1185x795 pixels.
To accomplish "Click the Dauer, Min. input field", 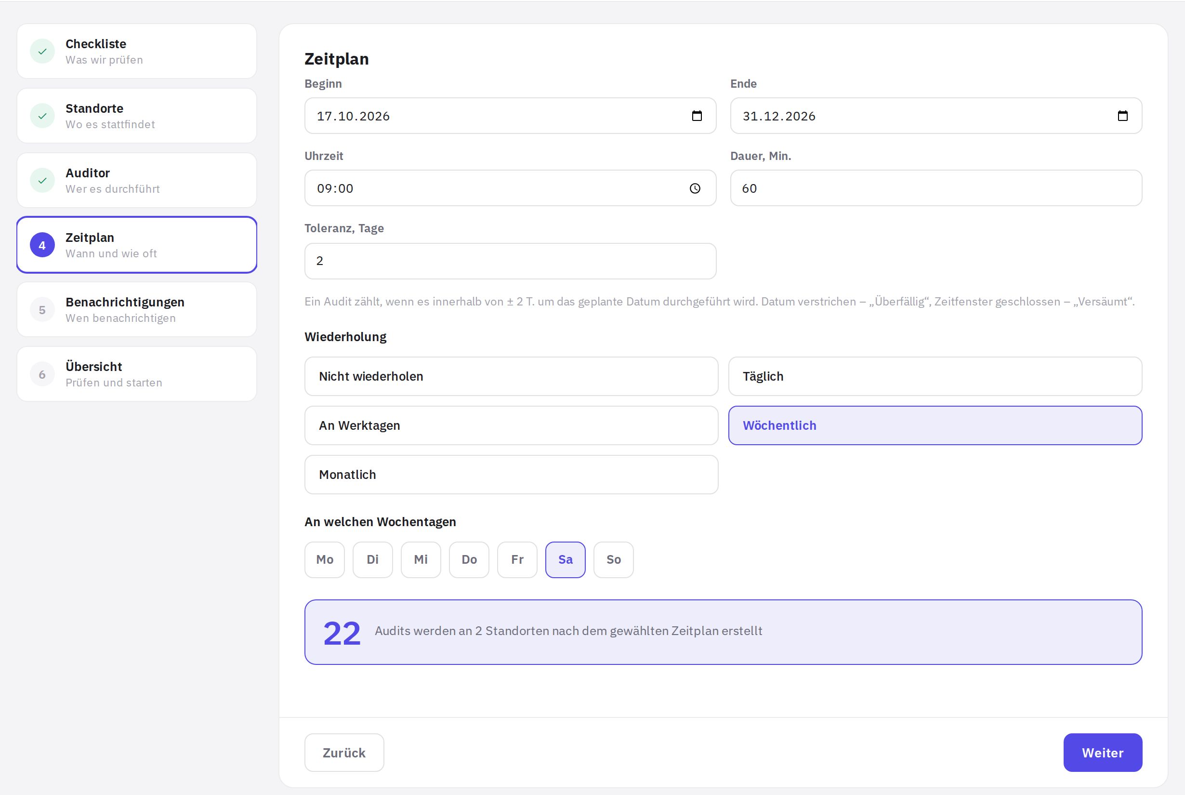I will [x=936, y=188].
